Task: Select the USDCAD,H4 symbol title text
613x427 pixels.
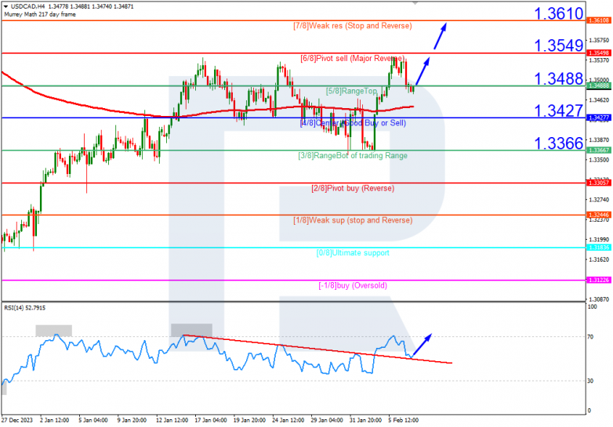Action: click(x=28, y=6)
